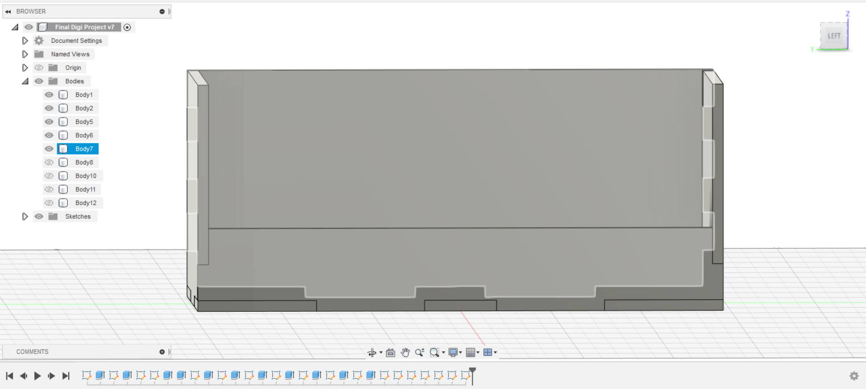Expand the Origin node

[x=25, y=68]
